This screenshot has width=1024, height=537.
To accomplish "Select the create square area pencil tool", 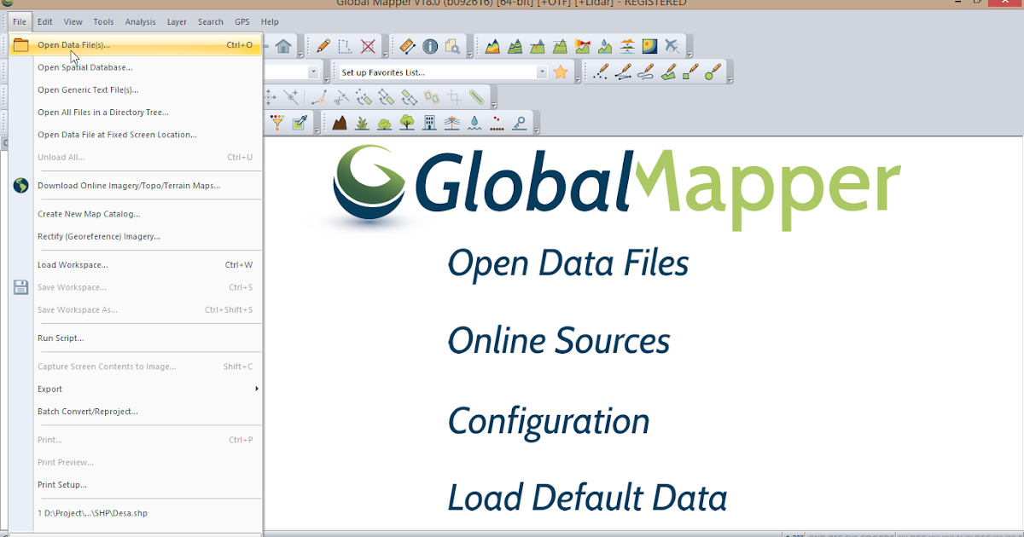I will tap(690, 72).
